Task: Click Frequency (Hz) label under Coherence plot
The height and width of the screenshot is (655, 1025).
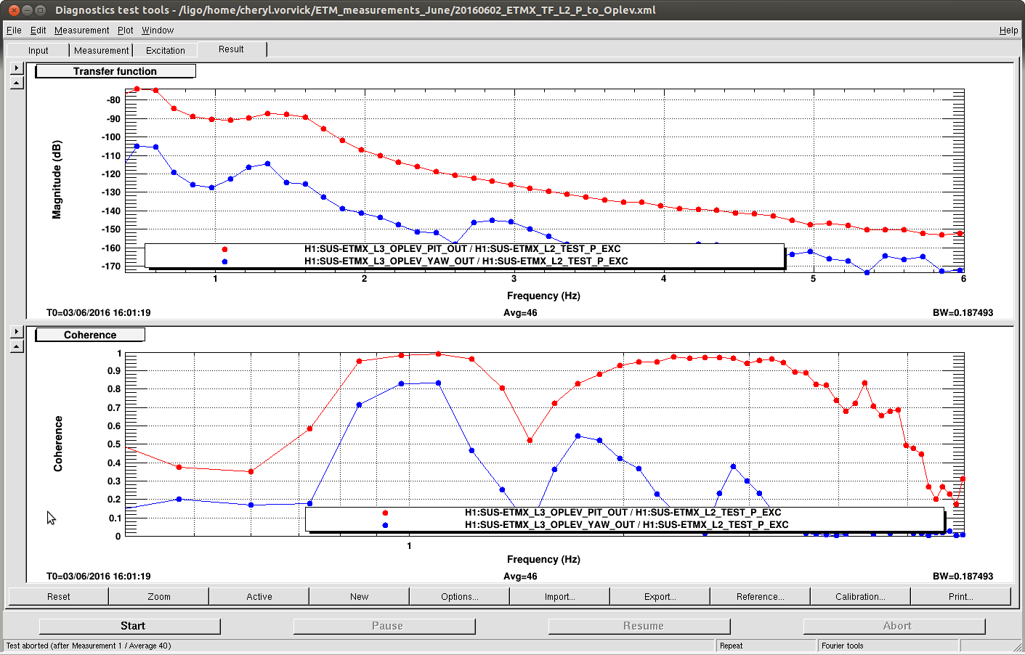Action: click(x=543, y=559)
